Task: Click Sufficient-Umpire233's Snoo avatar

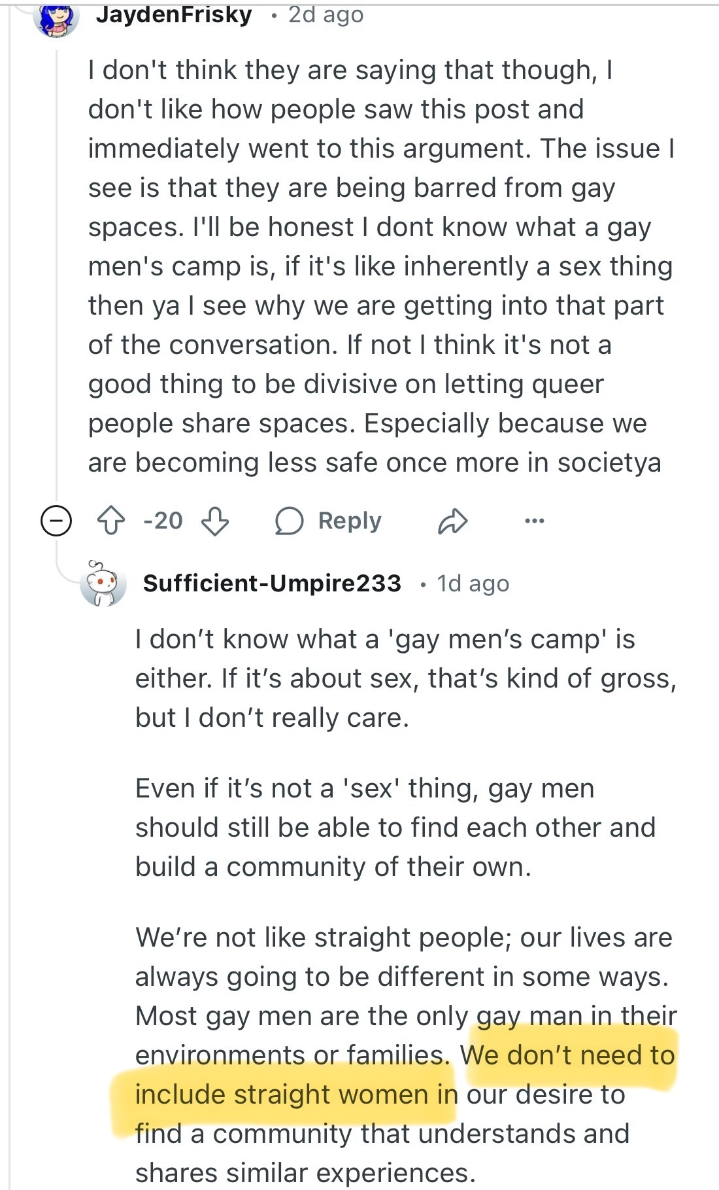Action: (x=102, y=583)
